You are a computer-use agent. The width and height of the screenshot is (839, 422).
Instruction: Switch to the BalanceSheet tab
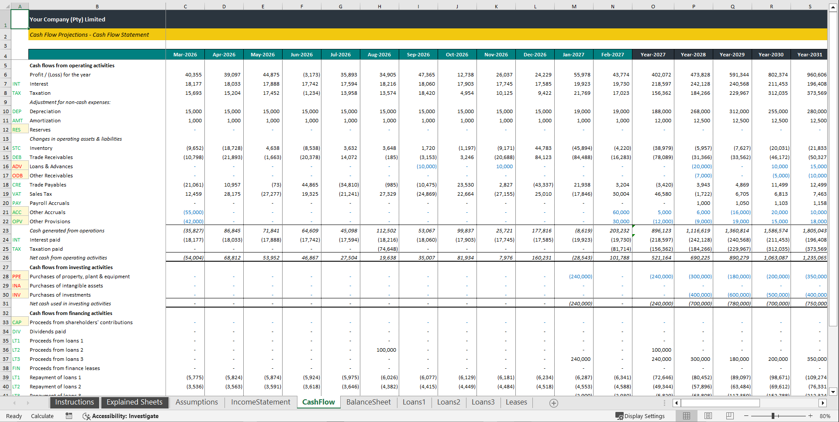click(x=369, y=402)
